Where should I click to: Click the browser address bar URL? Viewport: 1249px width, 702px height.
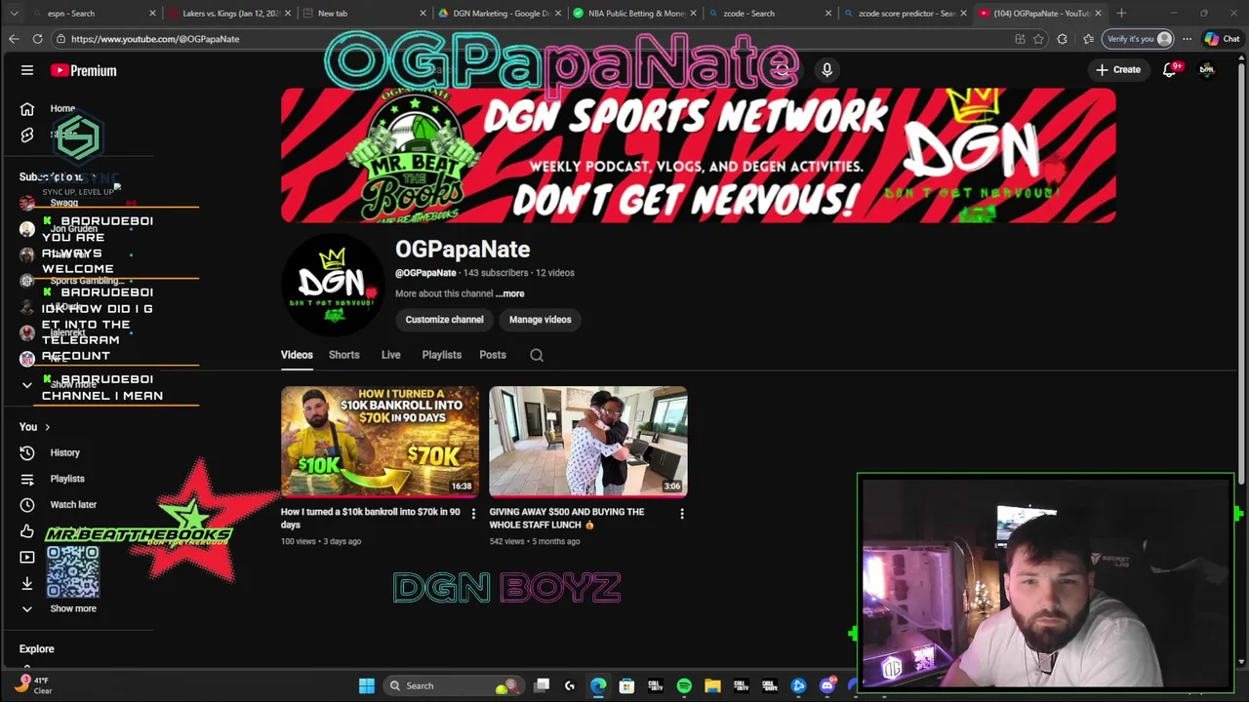coord(155,39)
